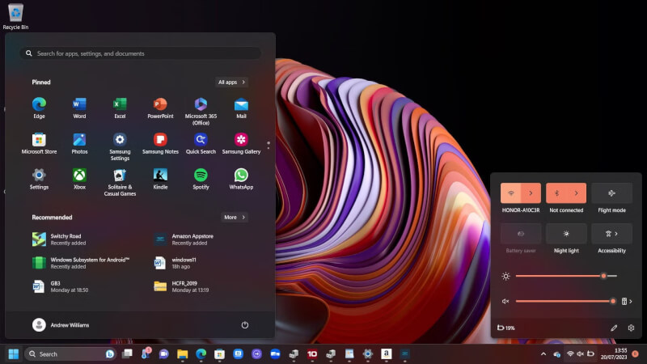Open Accessibility quick settings options
The width and height of the screenshot is (647, 364).
612,234
